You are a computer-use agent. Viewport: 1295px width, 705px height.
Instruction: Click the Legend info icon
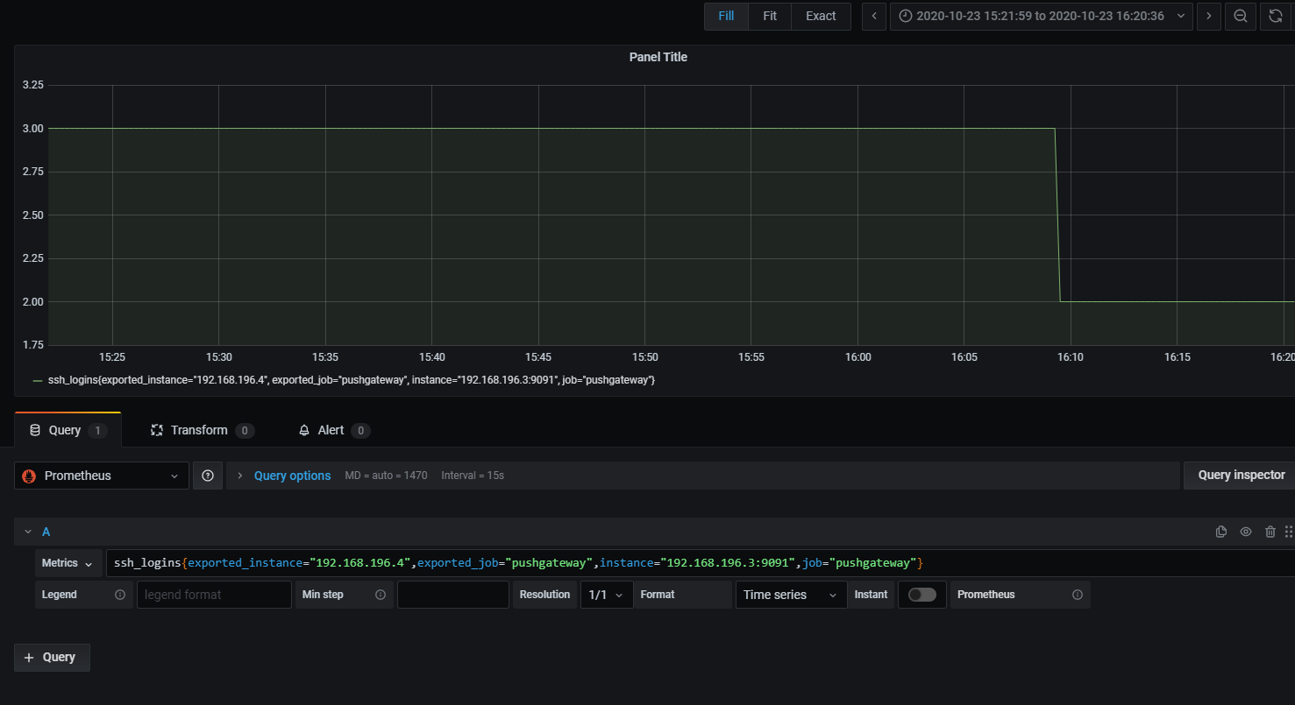[120, 595]
